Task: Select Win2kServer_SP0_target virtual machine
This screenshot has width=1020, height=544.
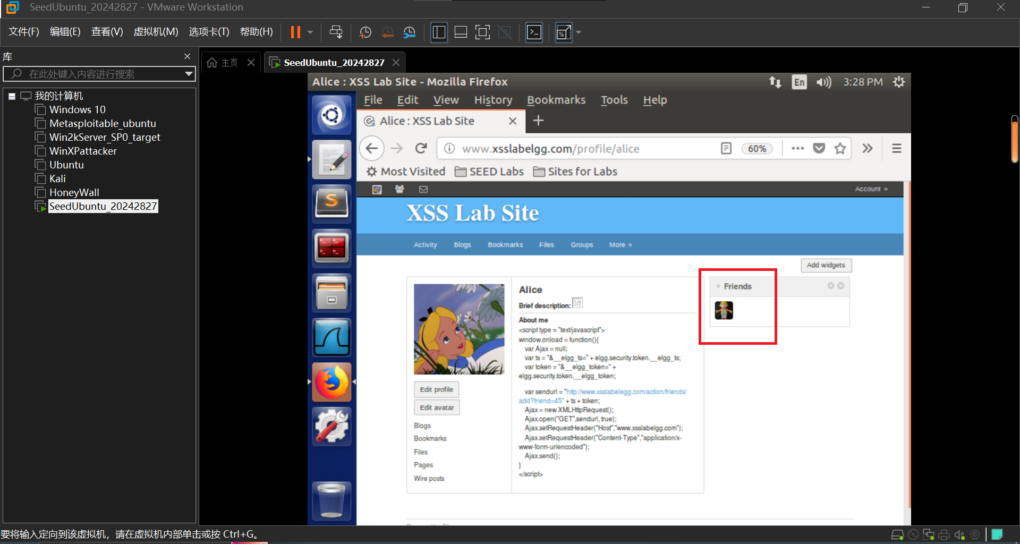Action: (x=105, y=137)
